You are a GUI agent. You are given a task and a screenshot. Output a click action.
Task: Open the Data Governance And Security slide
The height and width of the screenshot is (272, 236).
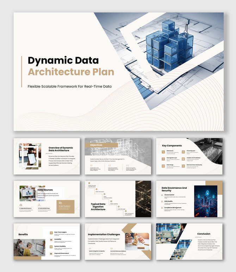pos(189,199)
